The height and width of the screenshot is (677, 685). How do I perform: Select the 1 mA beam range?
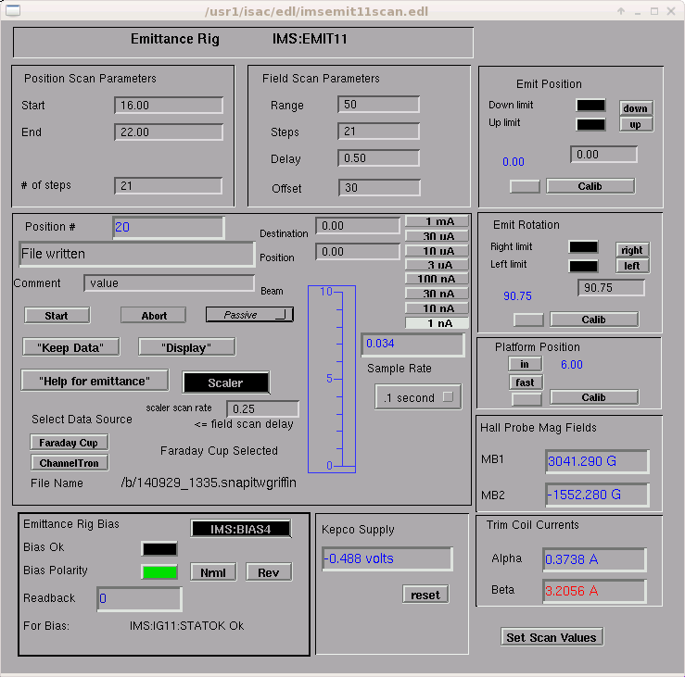(437, 221)
